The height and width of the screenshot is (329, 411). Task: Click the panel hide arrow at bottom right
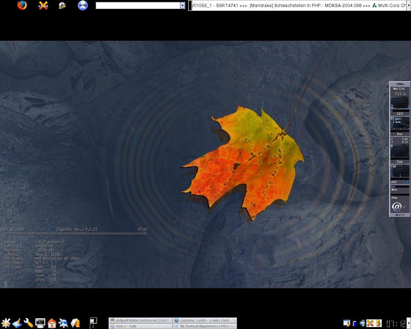point(409,323)
